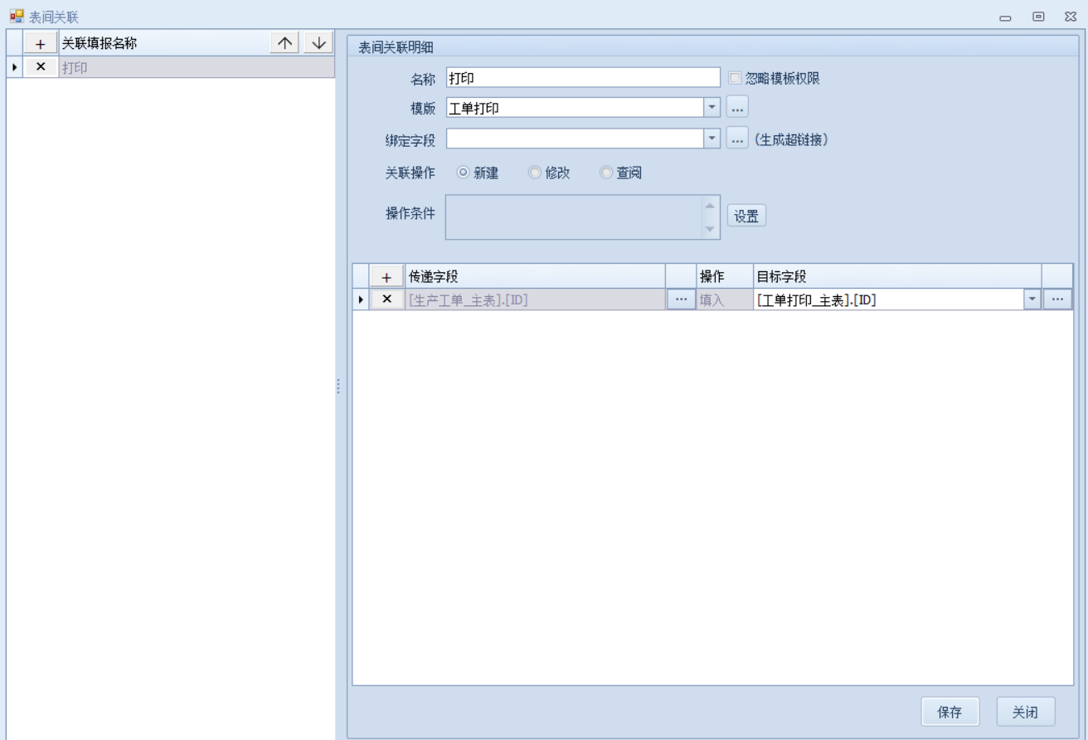Click into the 名称 text field
Viewport: 1088px width, 740px height.
(582, 78)
